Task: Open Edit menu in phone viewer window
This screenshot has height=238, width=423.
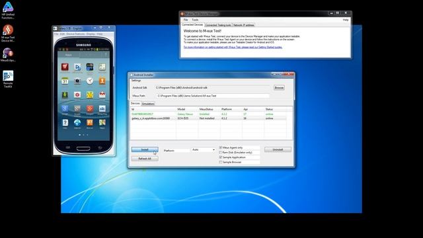Action: [62, 34]
